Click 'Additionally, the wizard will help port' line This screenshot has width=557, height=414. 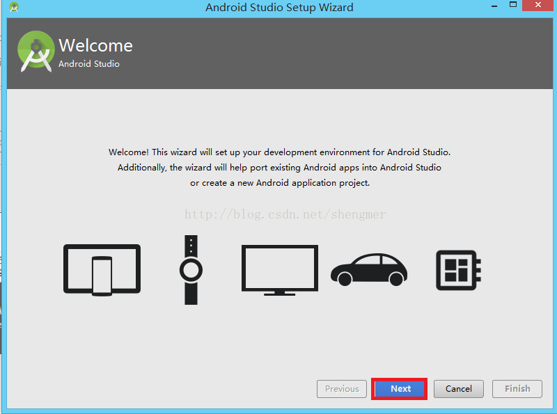coord(280,168)
